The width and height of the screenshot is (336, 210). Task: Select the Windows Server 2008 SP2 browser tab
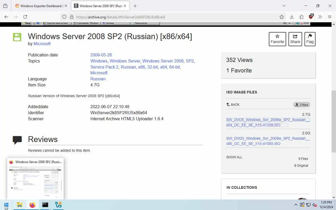click(x=100, y=6)
